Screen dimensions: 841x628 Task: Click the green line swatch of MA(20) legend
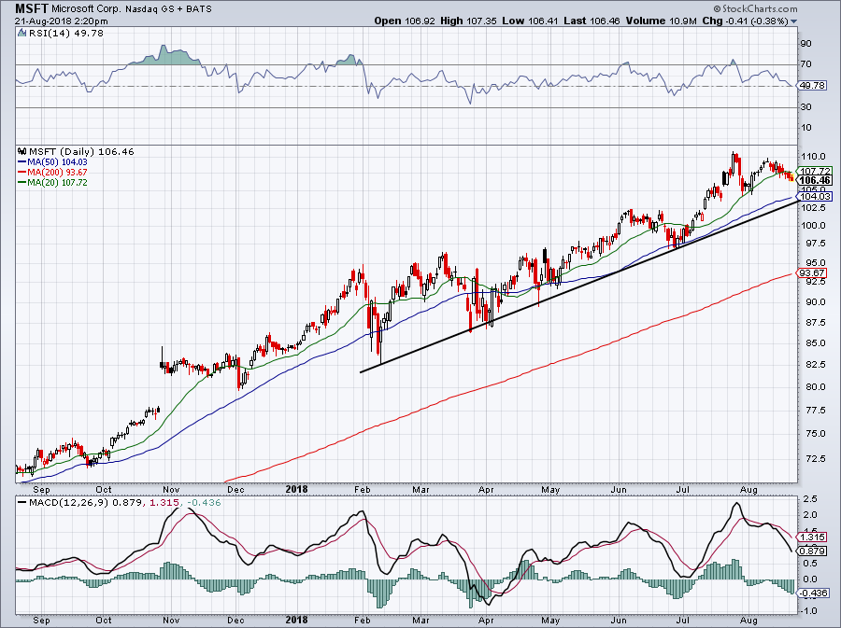point(22,182)
